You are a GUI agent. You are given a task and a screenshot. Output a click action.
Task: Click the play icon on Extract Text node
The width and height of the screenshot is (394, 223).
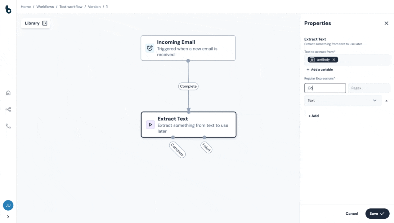tap(150, 125)
